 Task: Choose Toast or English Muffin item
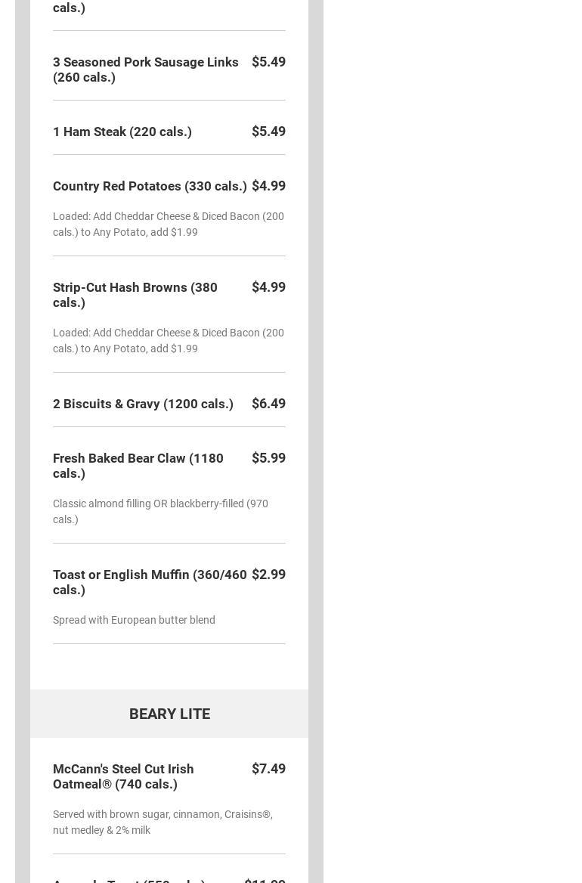[x=150, y=582]
